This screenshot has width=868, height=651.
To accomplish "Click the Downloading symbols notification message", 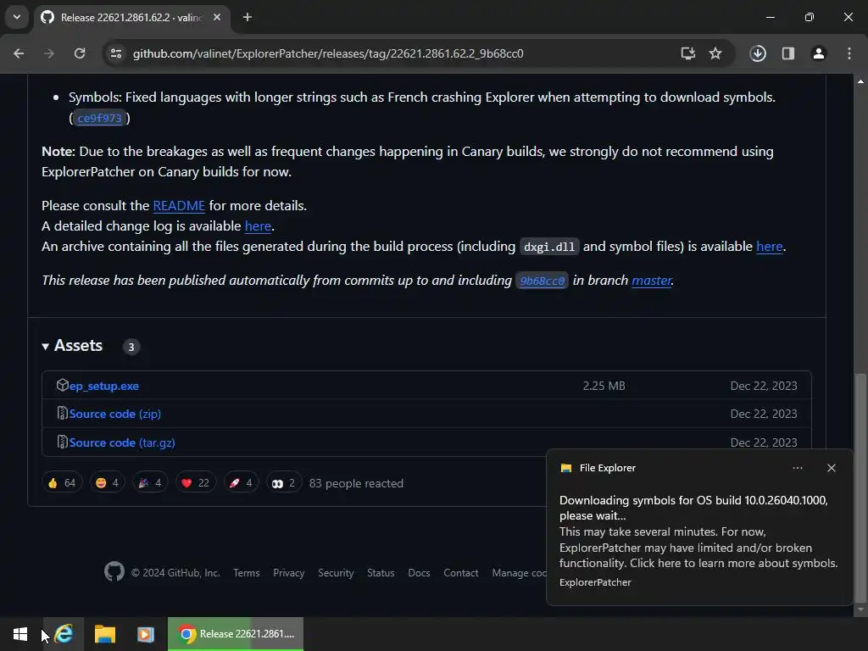I will (x=693, y=509).
